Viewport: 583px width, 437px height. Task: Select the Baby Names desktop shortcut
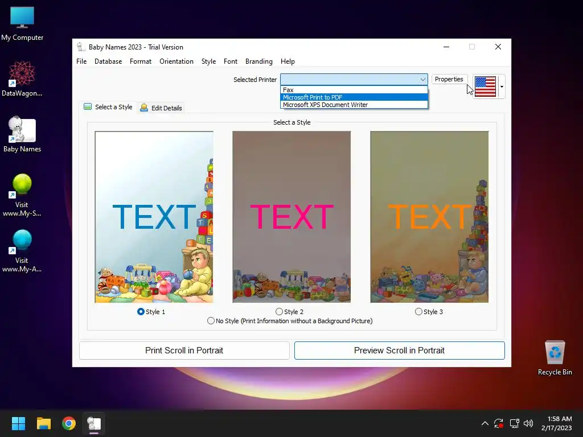coord(22,134)
